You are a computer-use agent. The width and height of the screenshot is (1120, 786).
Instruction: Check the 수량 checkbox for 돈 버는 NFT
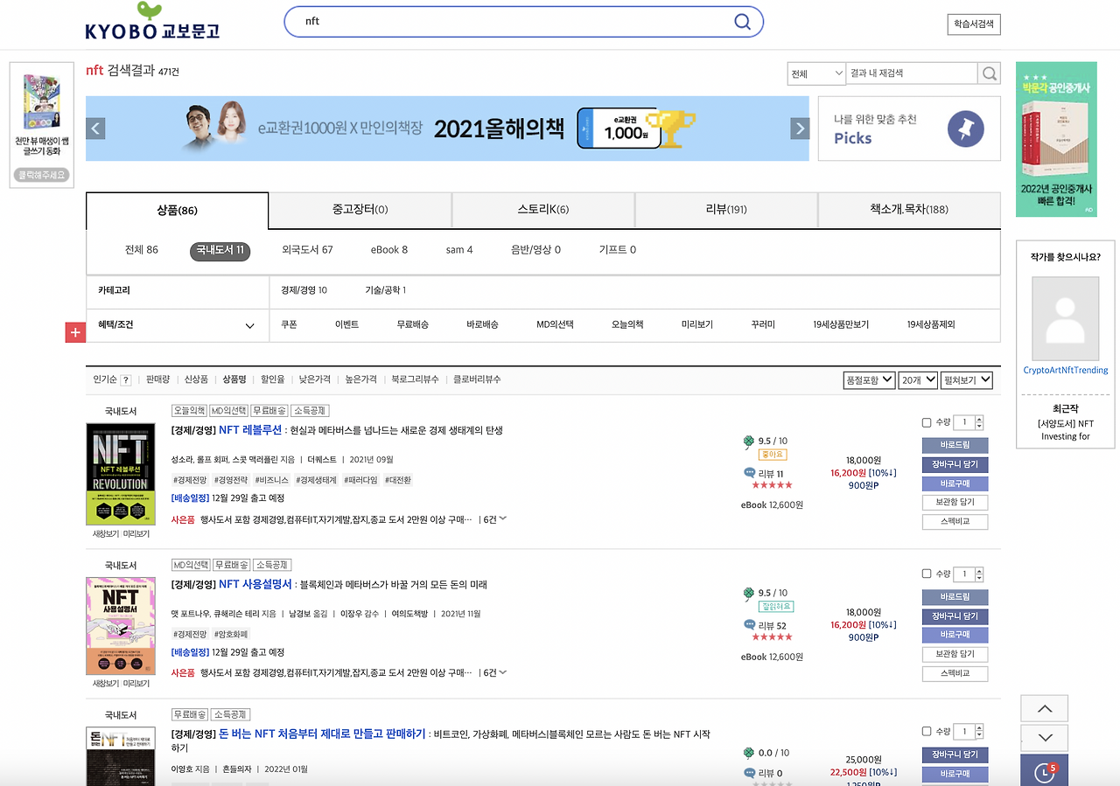927,731
